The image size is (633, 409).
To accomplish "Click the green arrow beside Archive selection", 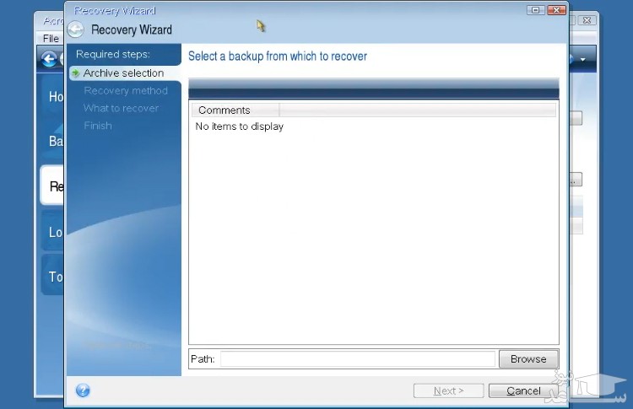I will pos(75,73).
